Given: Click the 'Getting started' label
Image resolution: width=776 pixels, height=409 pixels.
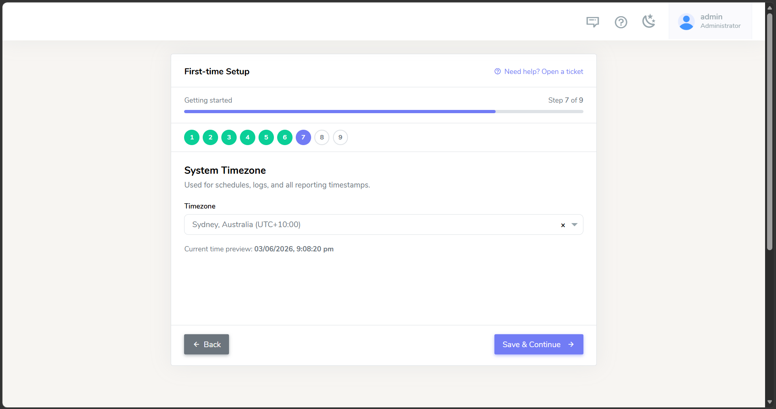Looking at the screenshot, I should 208,100.
